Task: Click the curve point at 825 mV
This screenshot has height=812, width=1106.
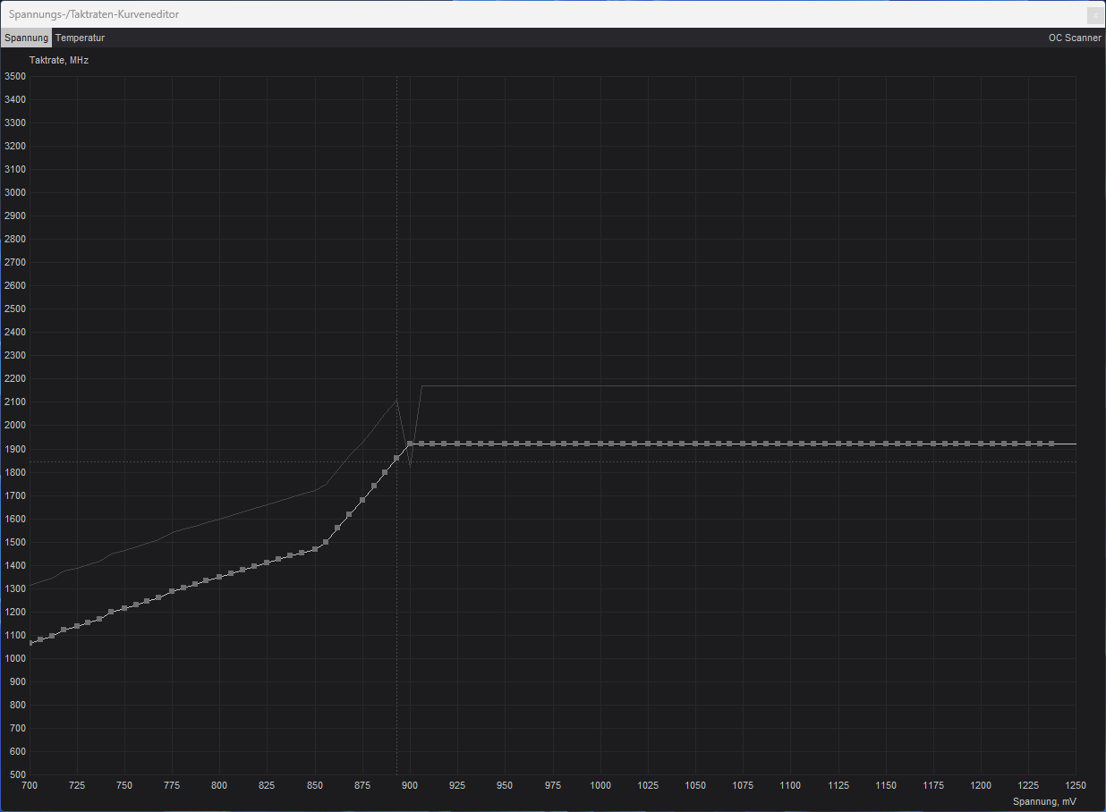Action: 267,562
